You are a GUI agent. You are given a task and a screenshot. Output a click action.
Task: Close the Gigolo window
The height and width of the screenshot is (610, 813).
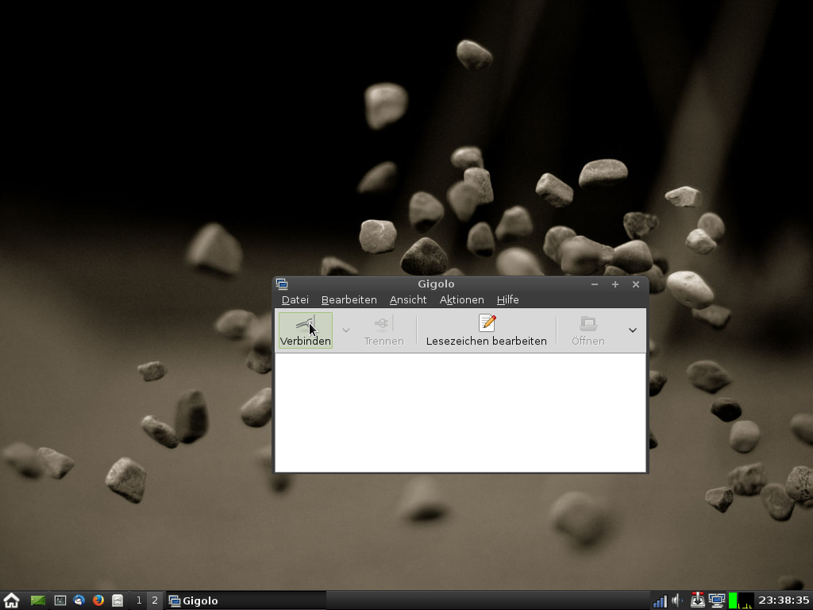(x=636, y=284)
